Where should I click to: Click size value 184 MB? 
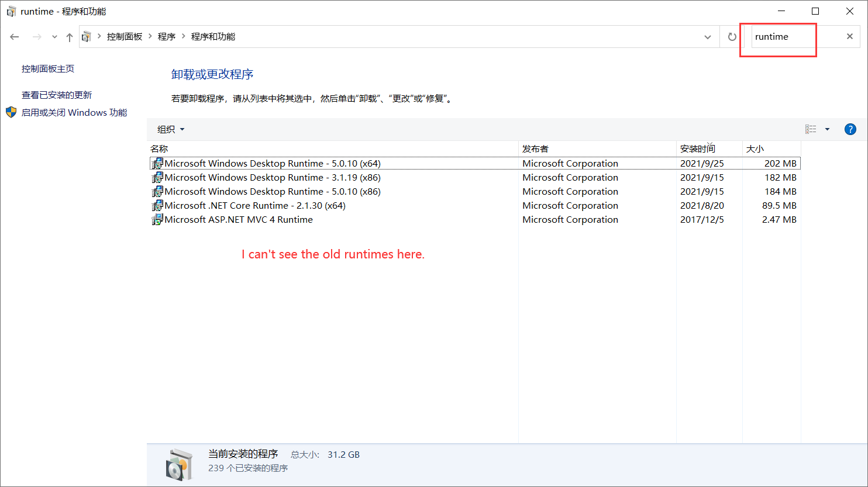click(x=780, y=192)
